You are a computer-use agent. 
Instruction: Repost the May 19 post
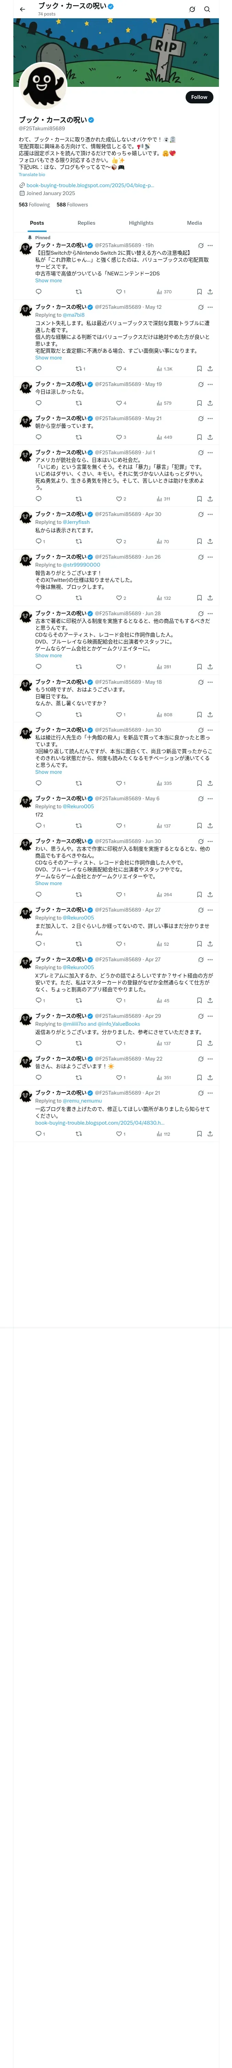pos(78,403)
